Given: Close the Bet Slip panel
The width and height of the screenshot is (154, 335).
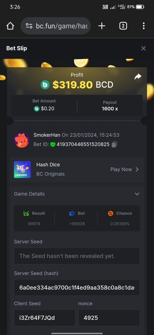Looking at the screenshot, I should click(x=143, y=48).
